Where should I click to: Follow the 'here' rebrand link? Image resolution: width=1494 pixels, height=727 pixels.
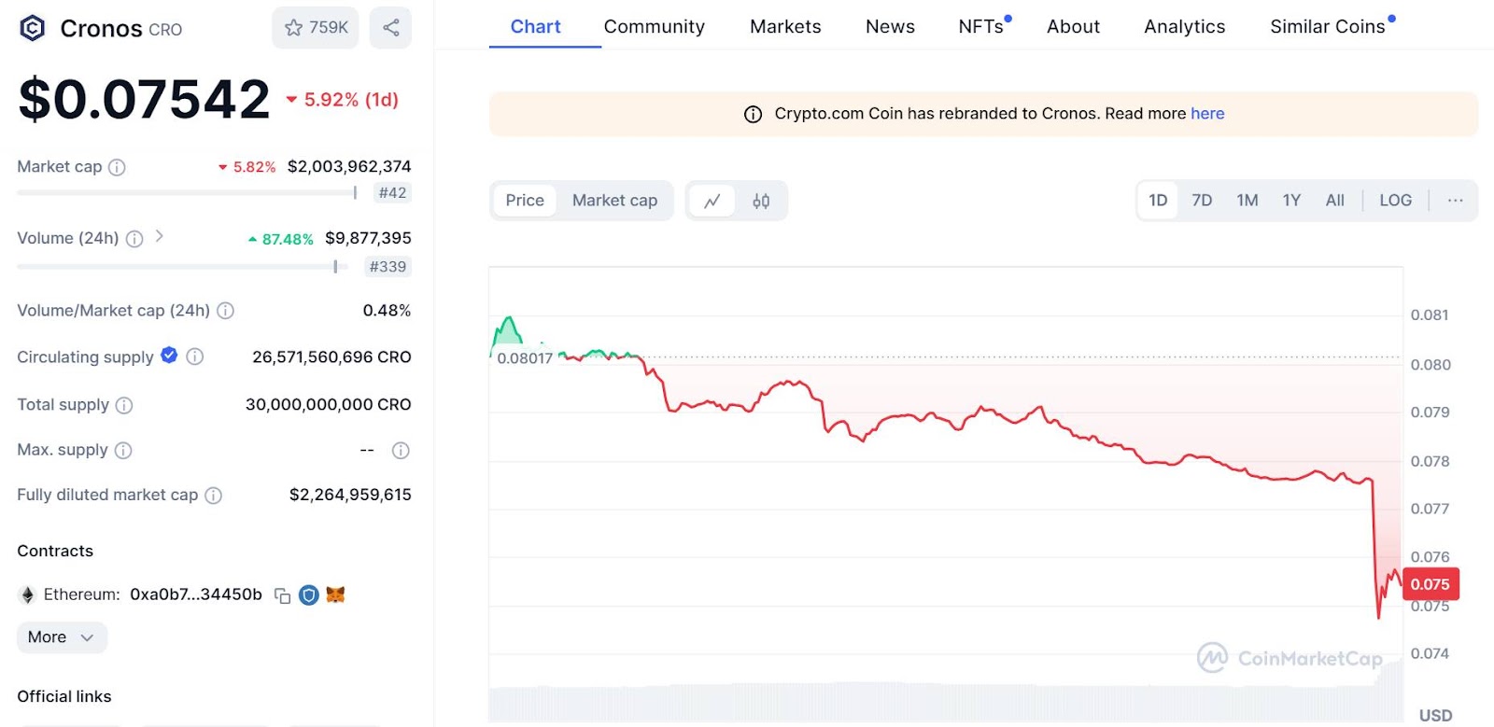tap(1207, 114)
